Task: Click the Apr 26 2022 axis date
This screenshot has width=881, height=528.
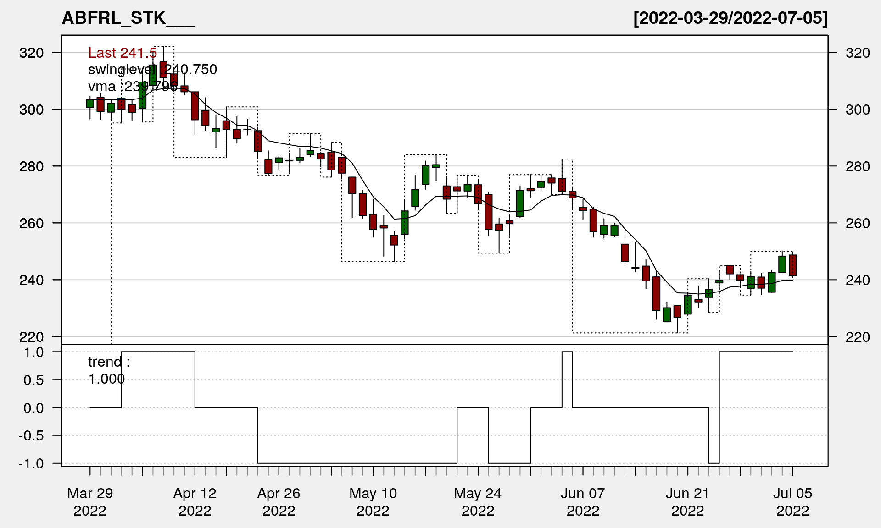Action: pyautogui.click(x=279, y=501)
